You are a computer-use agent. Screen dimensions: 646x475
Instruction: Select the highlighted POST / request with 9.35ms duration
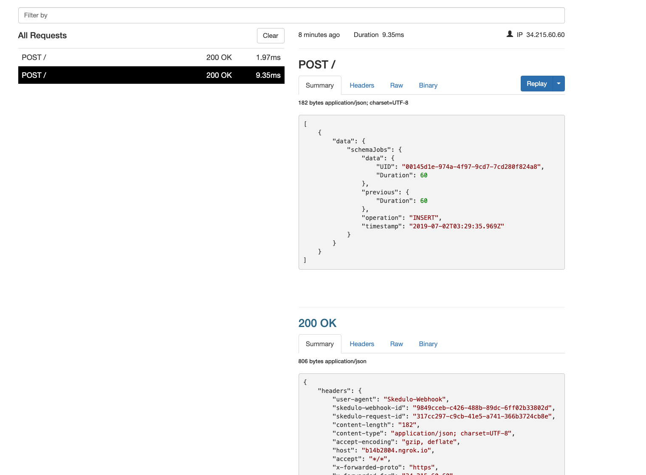pyautogui.click(x=151, y=75)
